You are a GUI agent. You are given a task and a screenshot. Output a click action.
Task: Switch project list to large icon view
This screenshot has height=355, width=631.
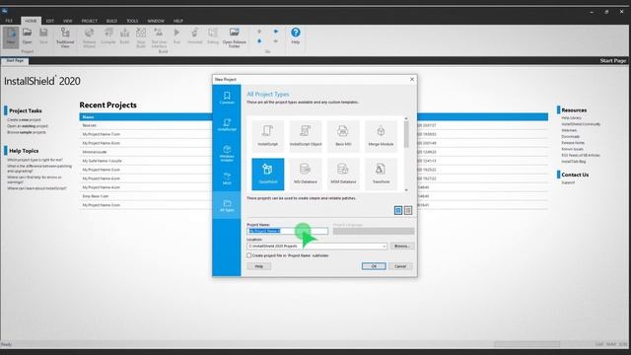tap(398, 210)
